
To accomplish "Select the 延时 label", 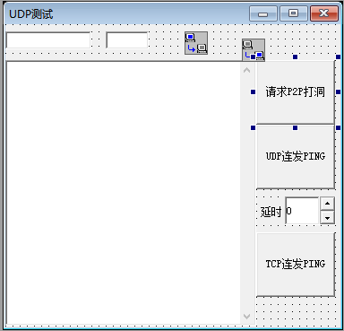I will [x=271, y=212].
